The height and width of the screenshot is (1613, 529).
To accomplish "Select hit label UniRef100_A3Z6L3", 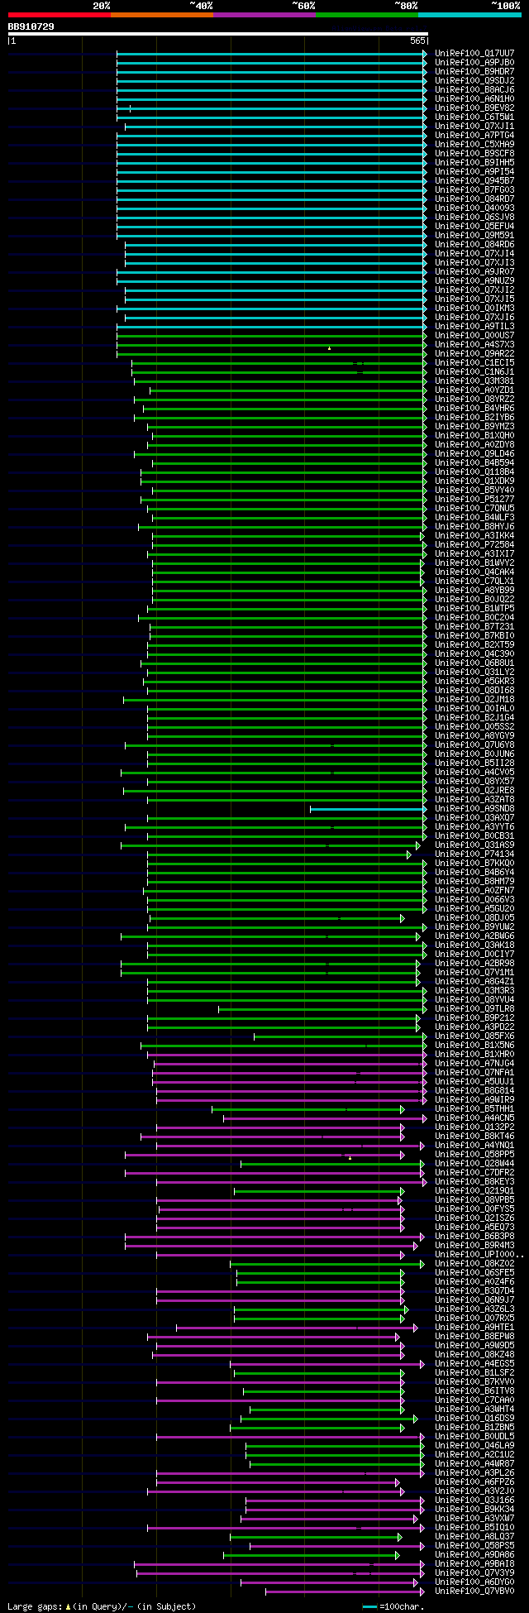I will [x=474, y=1309].
